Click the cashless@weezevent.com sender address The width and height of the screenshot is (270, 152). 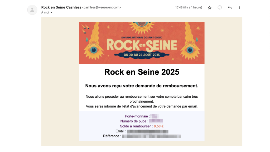(102, 7)
